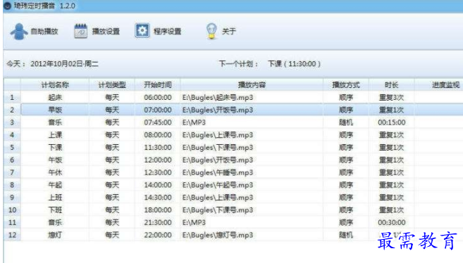The width and height of the screenshot is (463, 263).
Task: Click 00:30:00 duration cell
Action: (x=392, y=223)
